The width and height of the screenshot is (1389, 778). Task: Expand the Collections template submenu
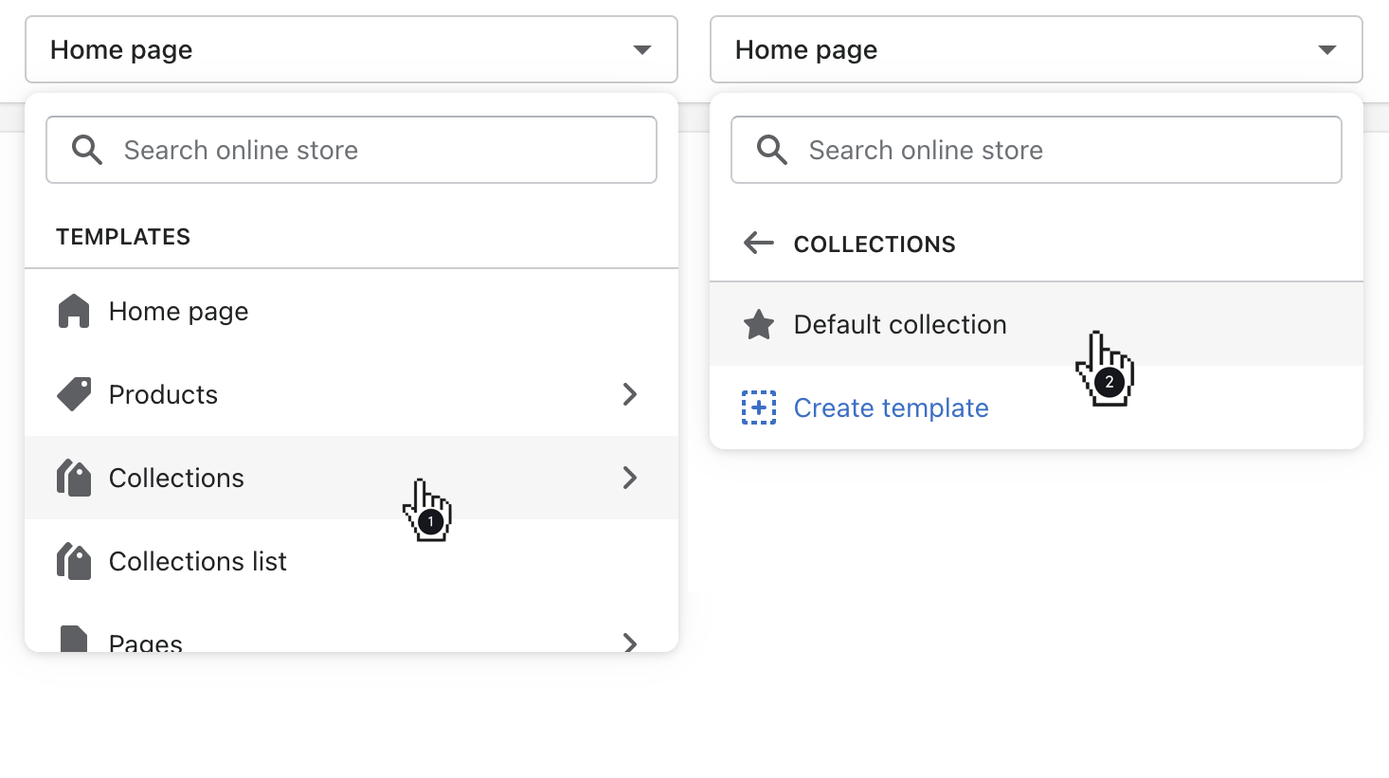click(x=630, y=478)
